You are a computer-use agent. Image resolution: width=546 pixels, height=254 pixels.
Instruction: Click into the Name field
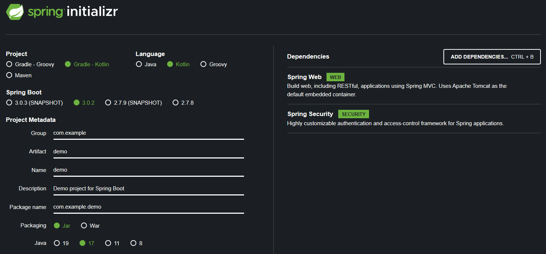coord(148,170)
